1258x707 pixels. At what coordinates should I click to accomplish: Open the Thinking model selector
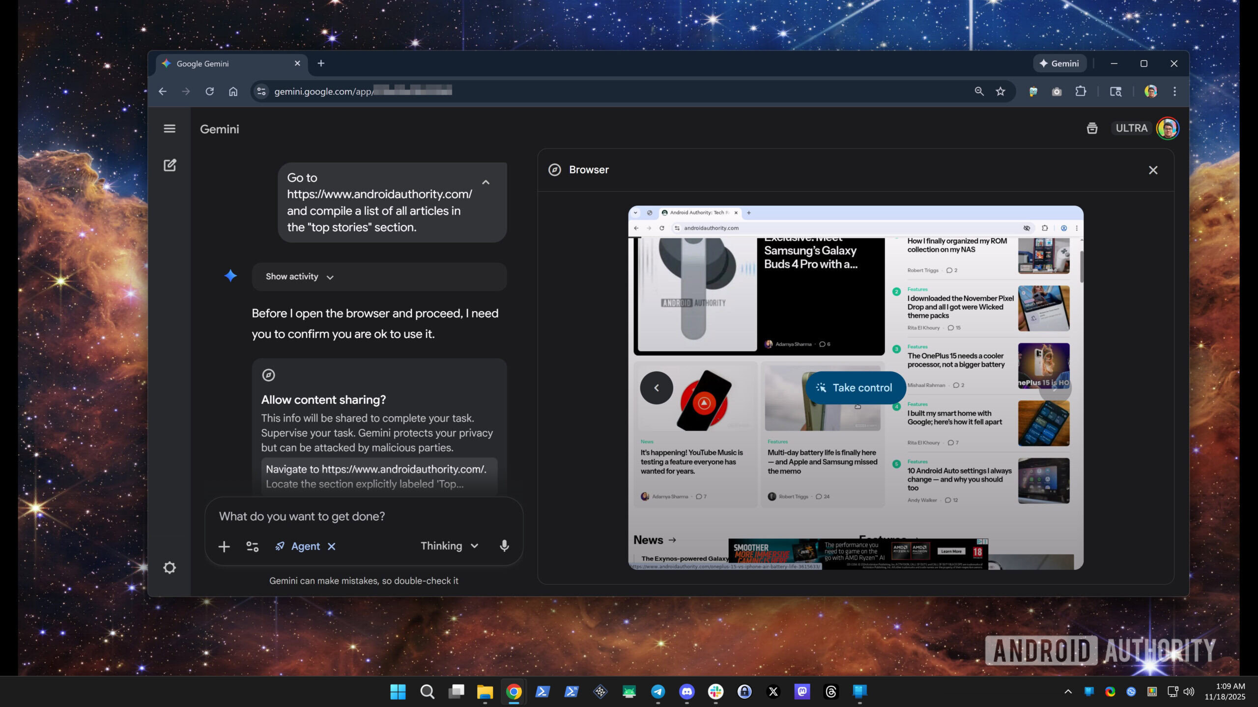[x=449, y=546]
